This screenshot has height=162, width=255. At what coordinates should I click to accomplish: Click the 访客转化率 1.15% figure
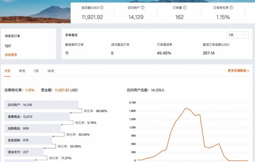click(30, 90)
